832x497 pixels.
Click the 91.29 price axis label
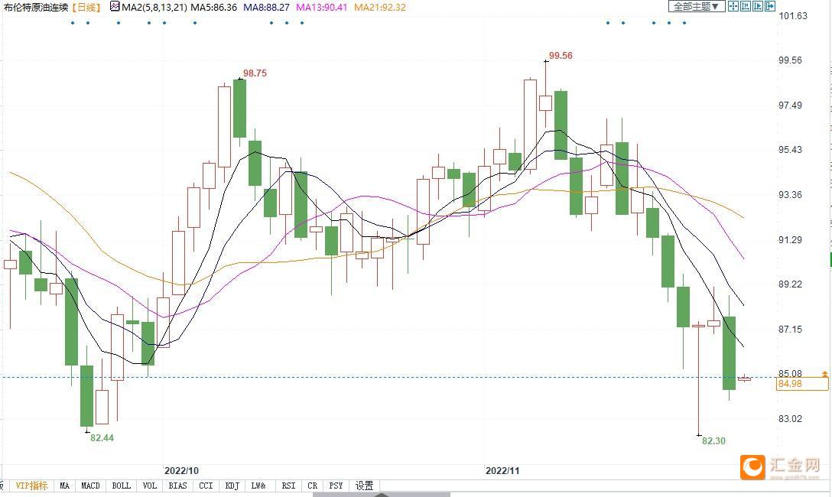click(790, 240)
